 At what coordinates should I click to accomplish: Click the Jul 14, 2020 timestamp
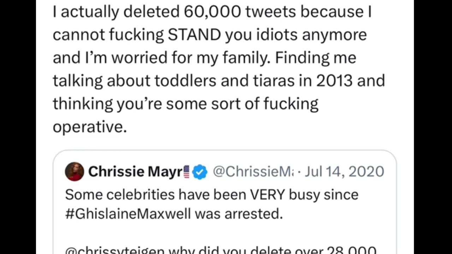point(344,172)
